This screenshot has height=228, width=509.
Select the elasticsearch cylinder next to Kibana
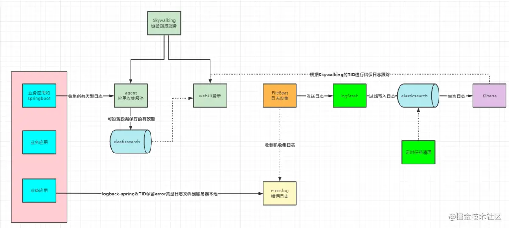(x=419, y=96)
